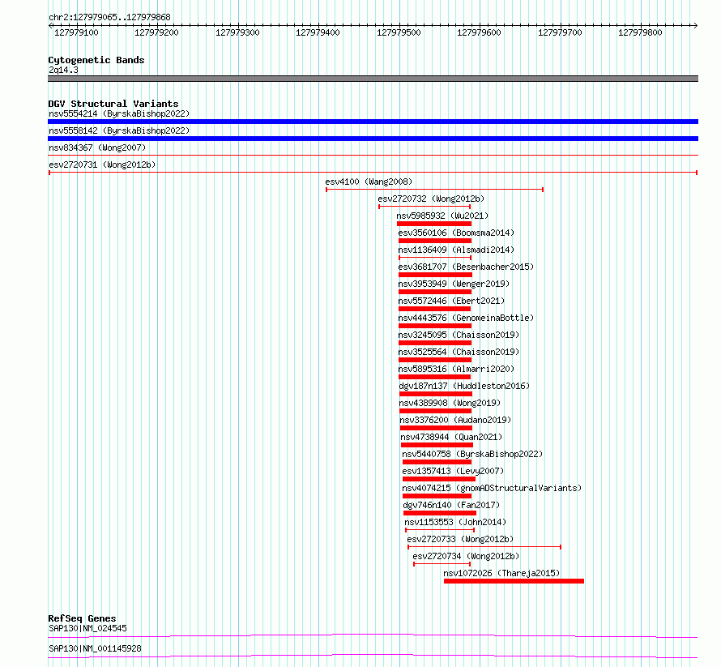721x667 pixels.
Task: Click nsv3525564 (Chaisson2019) label
Action: [459, 352]
